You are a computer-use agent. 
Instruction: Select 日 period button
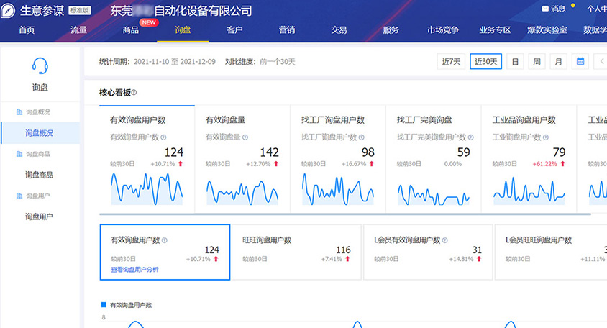tap(515, 61)
